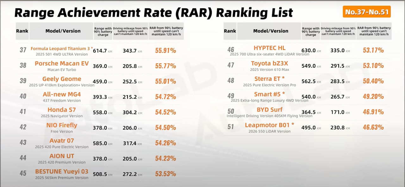Select rank number 51
This screenshot has height=187, width=405.
(x=231, y=127)
